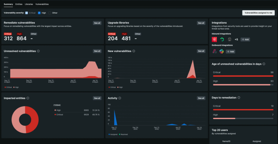This screenshot has width=278, height=144.
Task: See all Unresolved vulnerabilities
Action: pos(97,51)
